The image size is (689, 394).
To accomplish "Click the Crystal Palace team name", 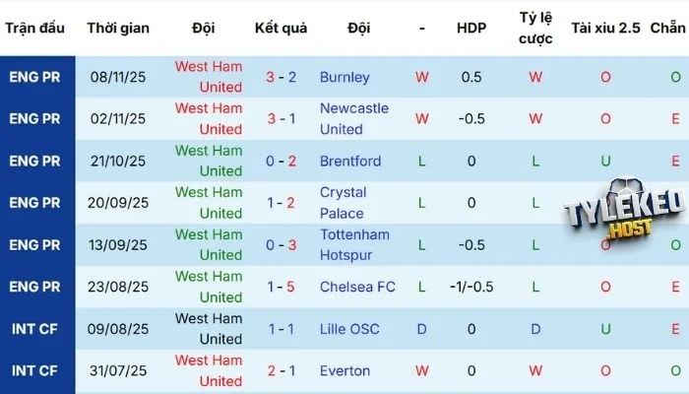I will pos(343,203).
